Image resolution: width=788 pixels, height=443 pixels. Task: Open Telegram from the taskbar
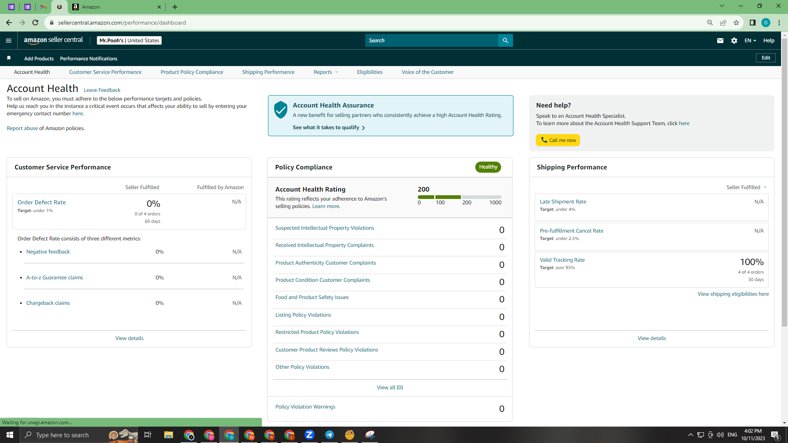click(330, 435)
